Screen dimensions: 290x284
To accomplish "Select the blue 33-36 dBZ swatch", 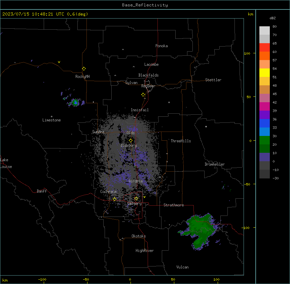I will [x=264, y=123].
